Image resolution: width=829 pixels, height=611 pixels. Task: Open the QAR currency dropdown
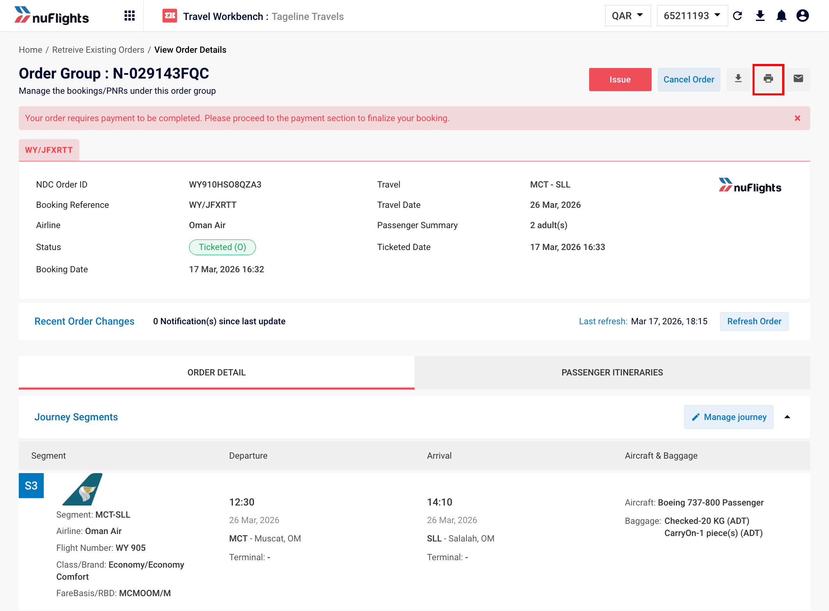point(627,16)
